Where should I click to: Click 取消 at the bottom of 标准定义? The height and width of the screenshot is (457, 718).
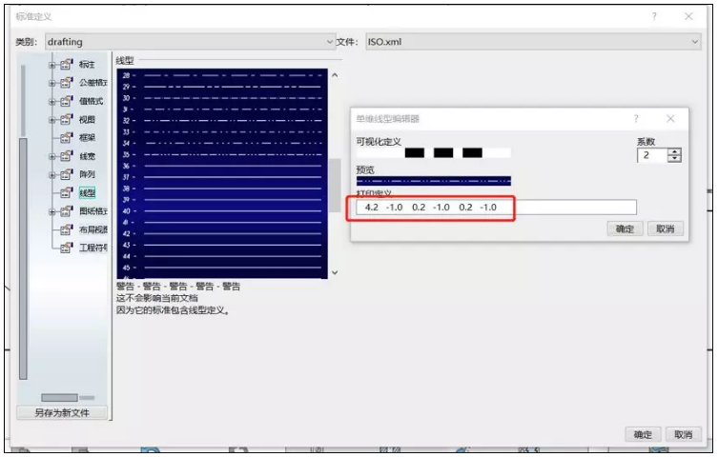point(684,434)
